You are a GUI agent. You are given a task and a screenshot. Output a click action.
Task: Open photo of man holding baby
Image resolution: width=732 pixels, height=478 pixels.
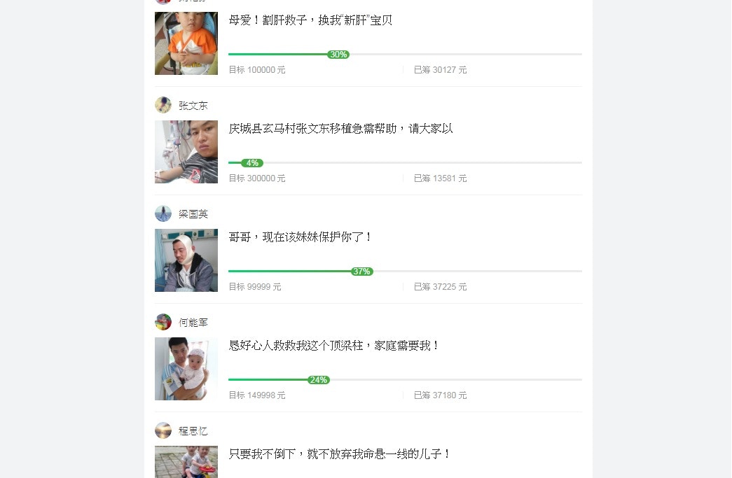[x=186, y=369]
